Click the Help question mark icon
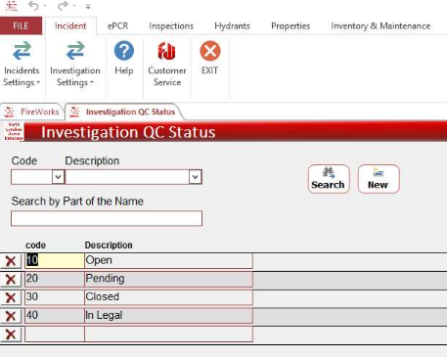 point(124,51)
